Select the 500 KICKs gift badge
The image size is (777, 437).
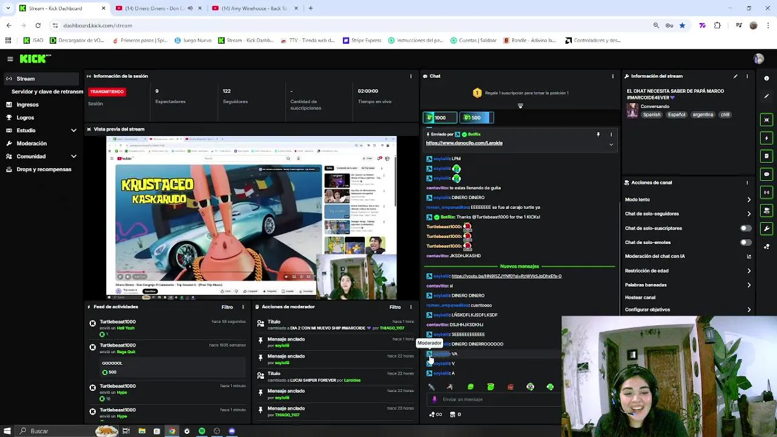point(476,118)
